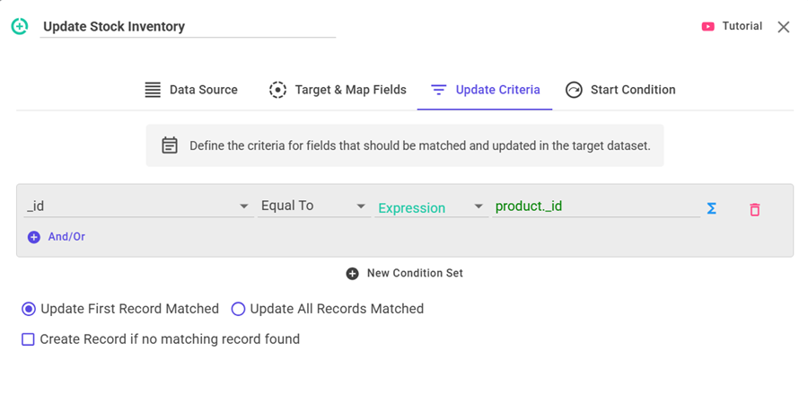Viewport: 808px width, 395px height.
Task: Click the Tutorial link
Action: (x=742, y=27)
